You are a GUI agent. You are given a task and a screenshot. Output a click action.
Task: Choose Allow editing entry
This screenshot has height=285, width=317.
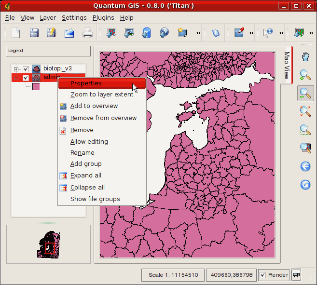pyautogui.click(x=102, y=142)
